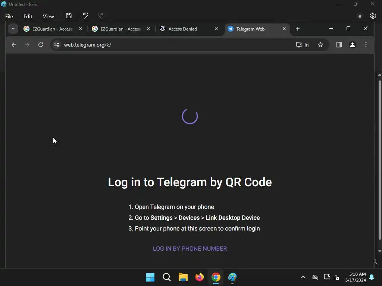Close the second E2Guardian tab
Image resolution: width=382 pixels, height=286 pixels.
pyautogui.click(x=148, y=29)
